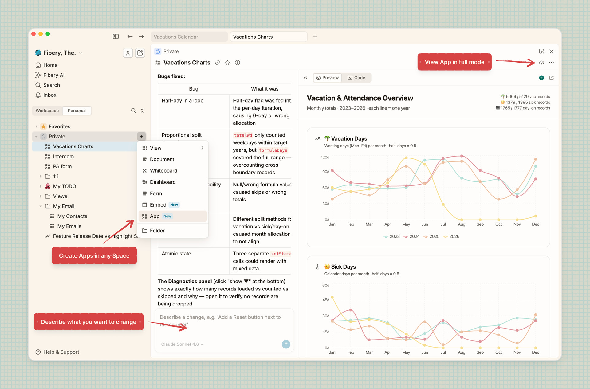The image size is (590, 389).
Task: Switch to Preview mode
Action: coord(327,78)
